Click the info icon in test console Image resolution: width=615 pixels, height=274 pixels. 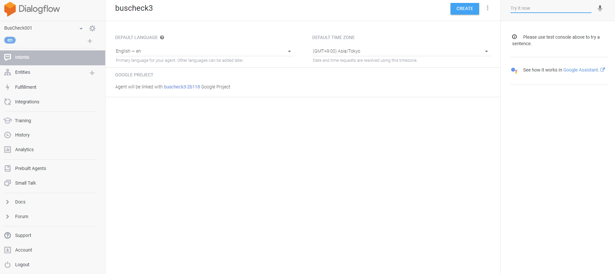click(x=514, y=37)
